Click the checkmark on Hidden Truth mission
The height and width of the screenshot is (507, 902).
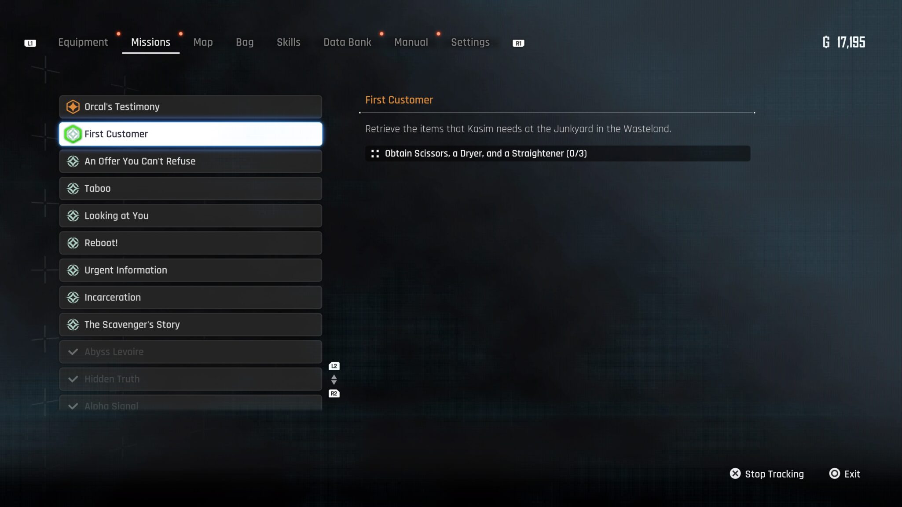(73, 379)
